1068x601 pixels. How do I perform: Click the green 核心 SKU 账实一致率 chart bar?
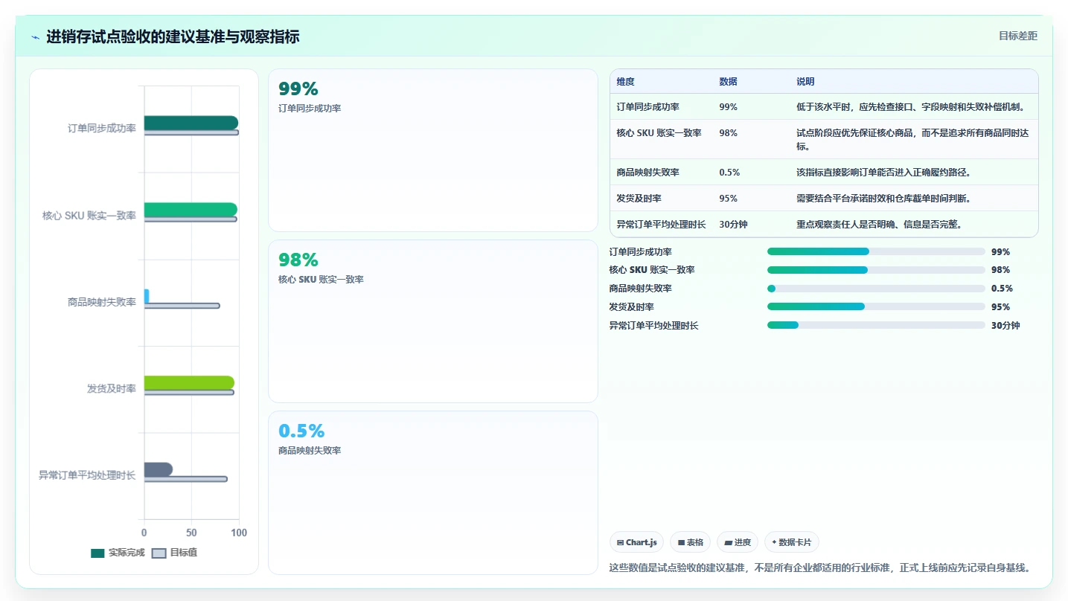tap(191, 209)
